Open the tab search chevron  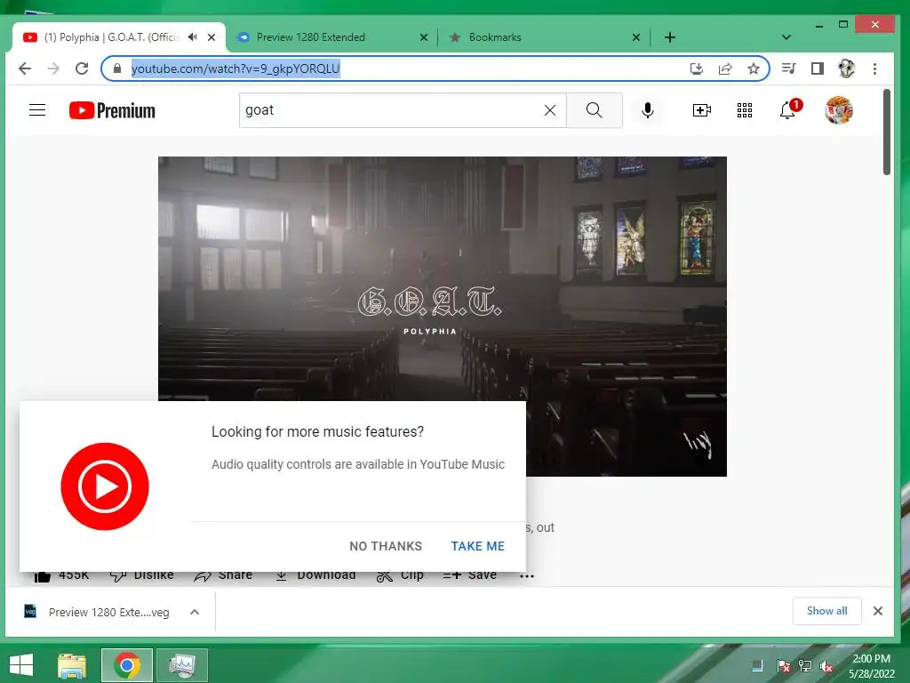pos(786,37)
